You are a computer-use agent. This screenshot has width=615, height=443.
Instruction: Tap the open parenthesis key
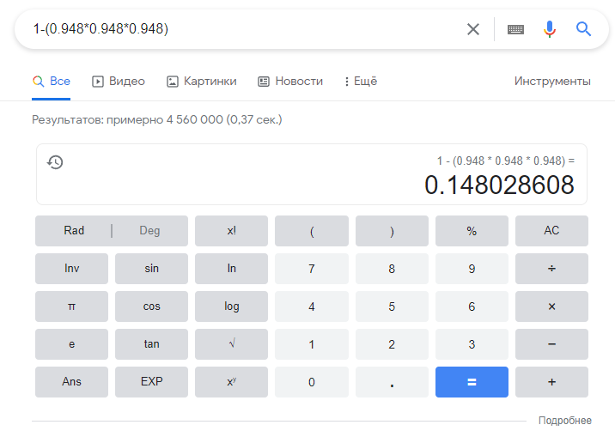tap(312, 231)
